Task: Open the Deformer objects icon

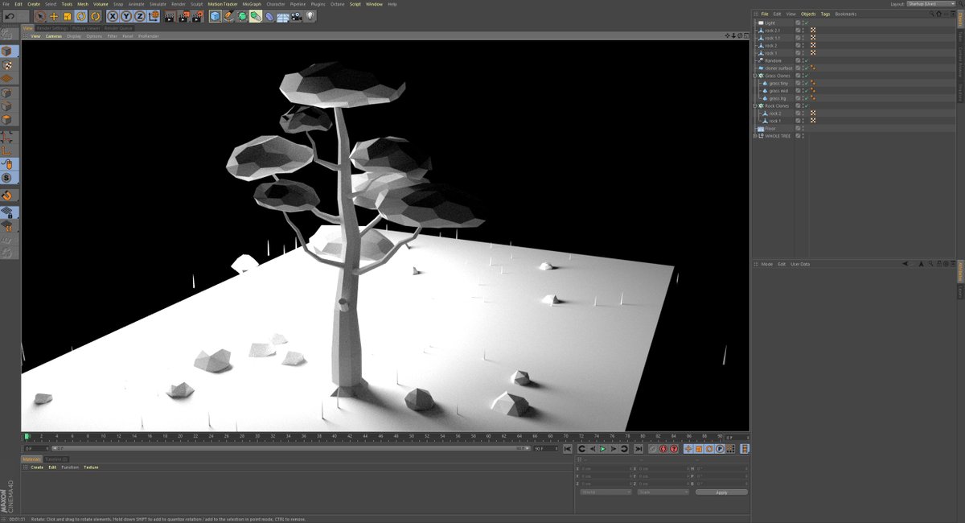Action: pyautogui.click(x=269, y=16)
